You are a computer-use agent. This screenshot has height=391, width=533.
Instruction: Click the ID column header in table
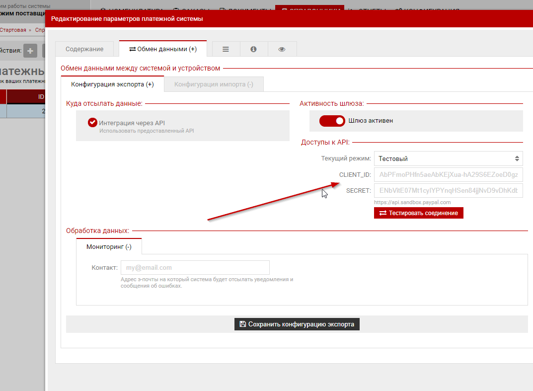point(41,97)
